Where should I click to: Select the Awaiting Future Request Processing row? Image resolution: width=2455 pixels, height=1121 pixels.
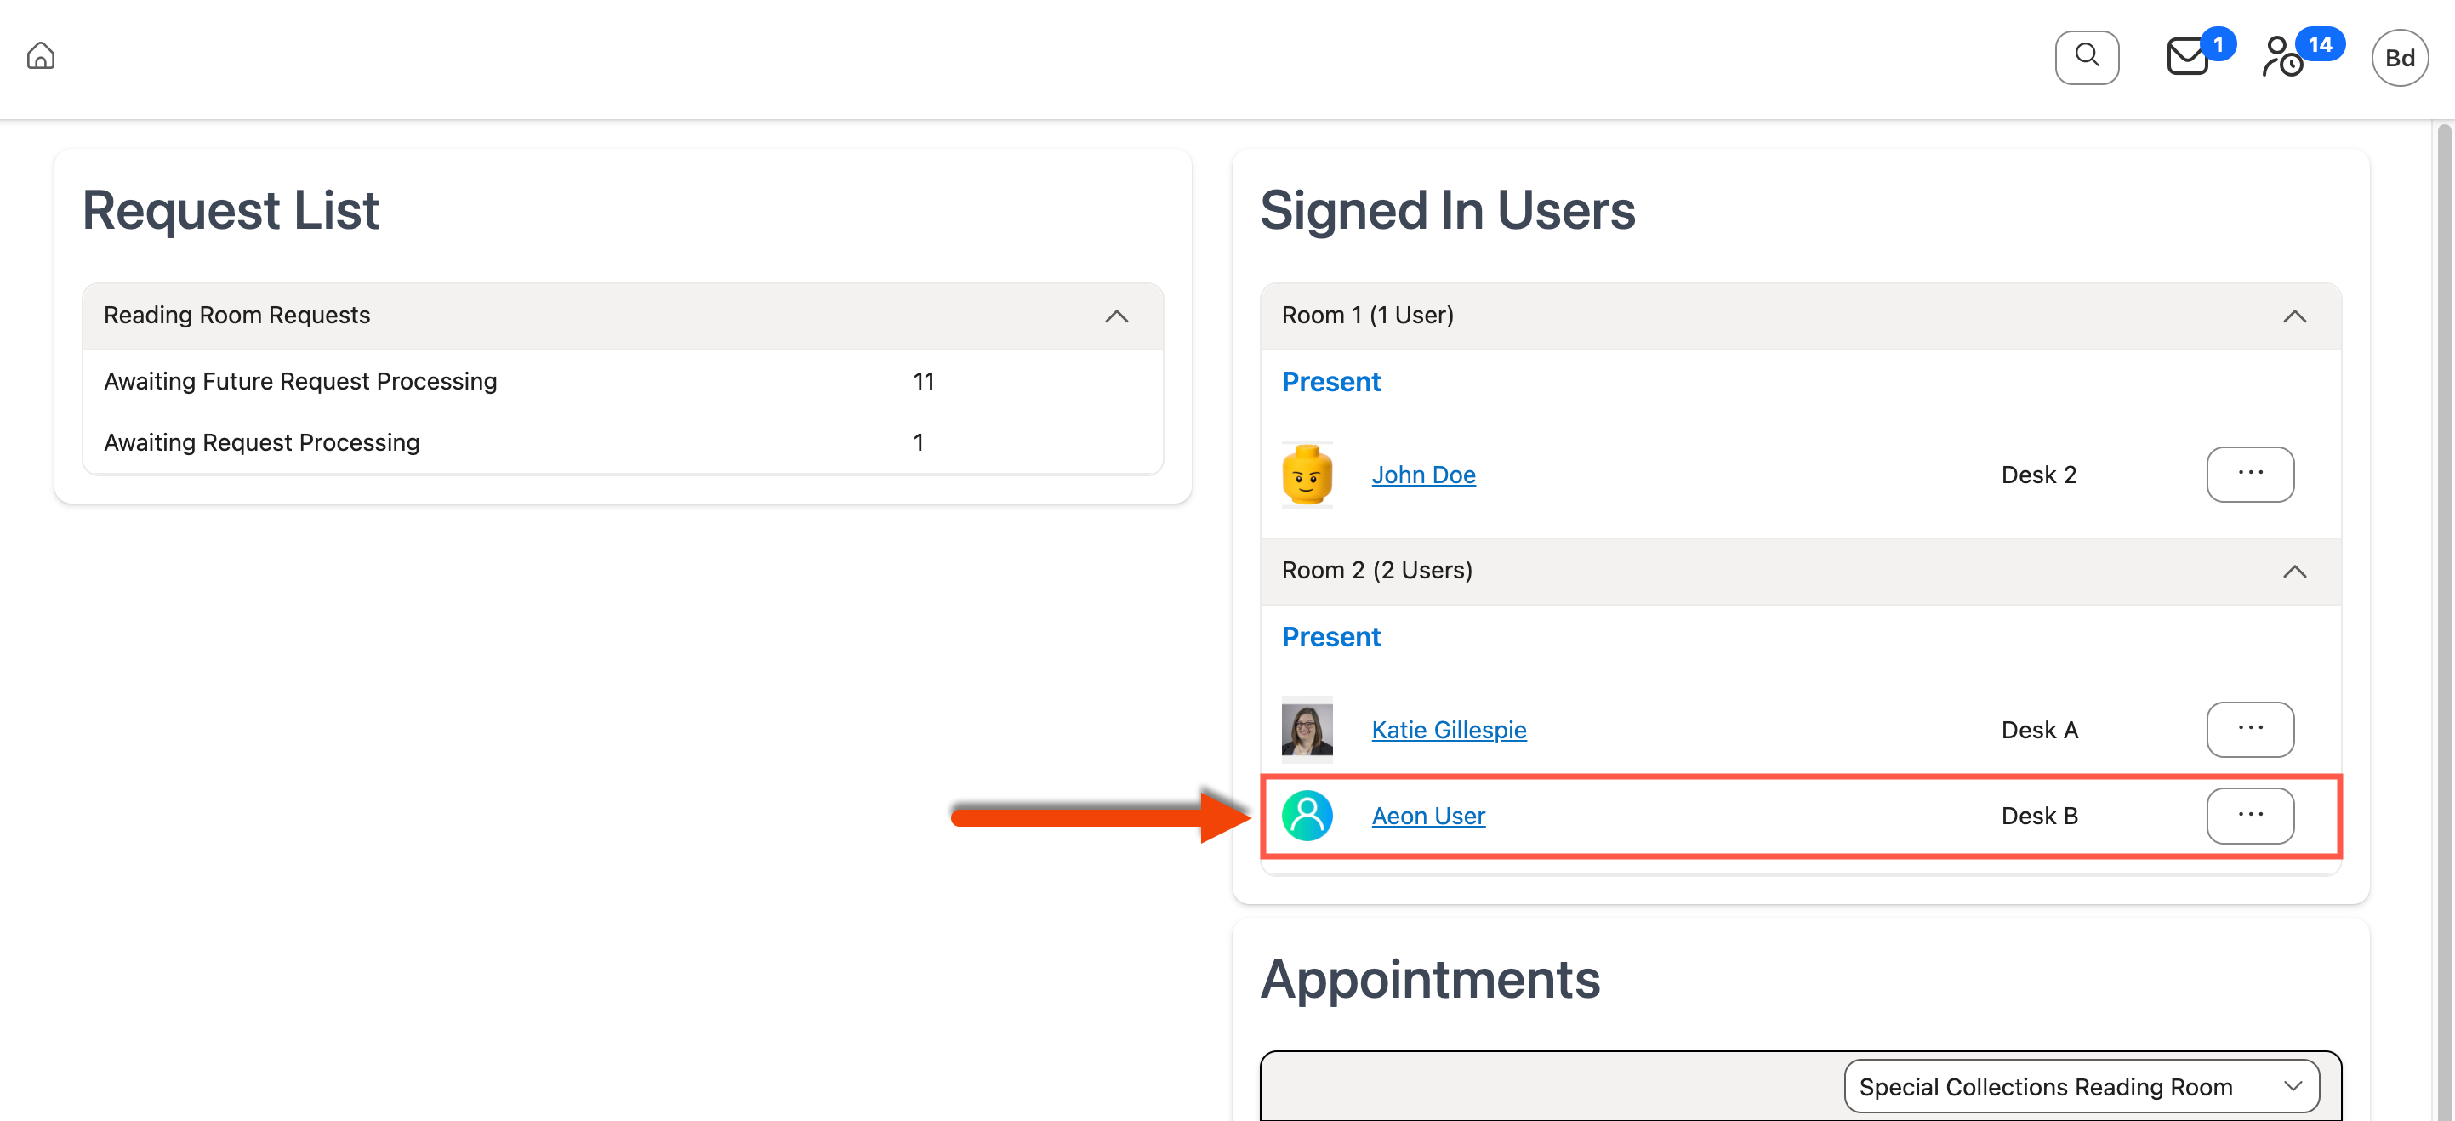coord(300,381)
